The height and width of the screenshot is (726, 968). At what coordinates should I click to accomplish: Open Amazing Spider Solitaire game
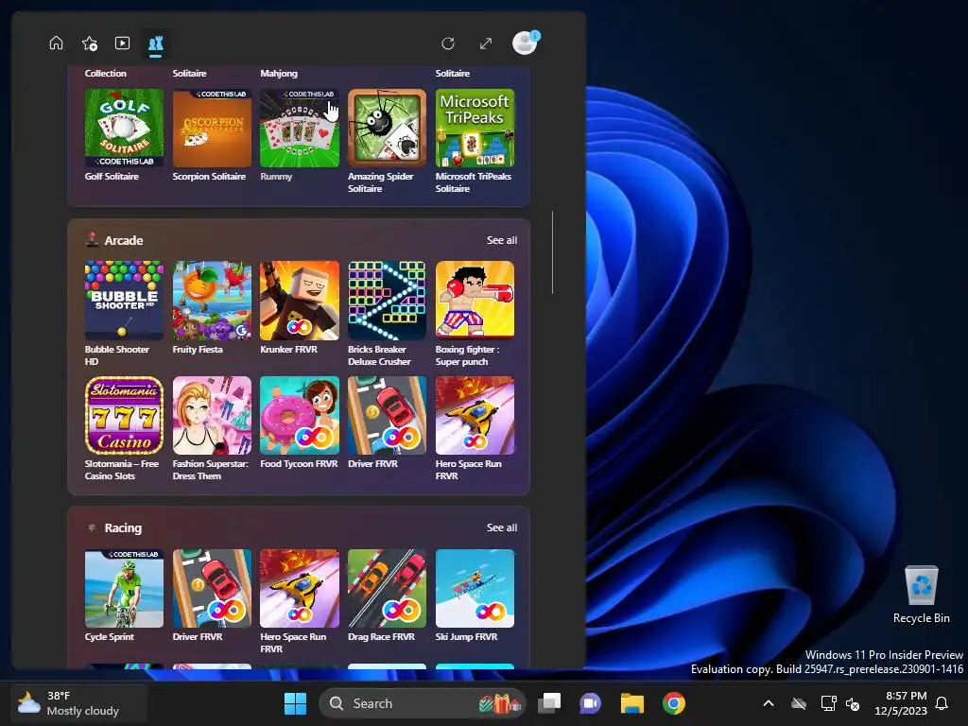point(387,128)
